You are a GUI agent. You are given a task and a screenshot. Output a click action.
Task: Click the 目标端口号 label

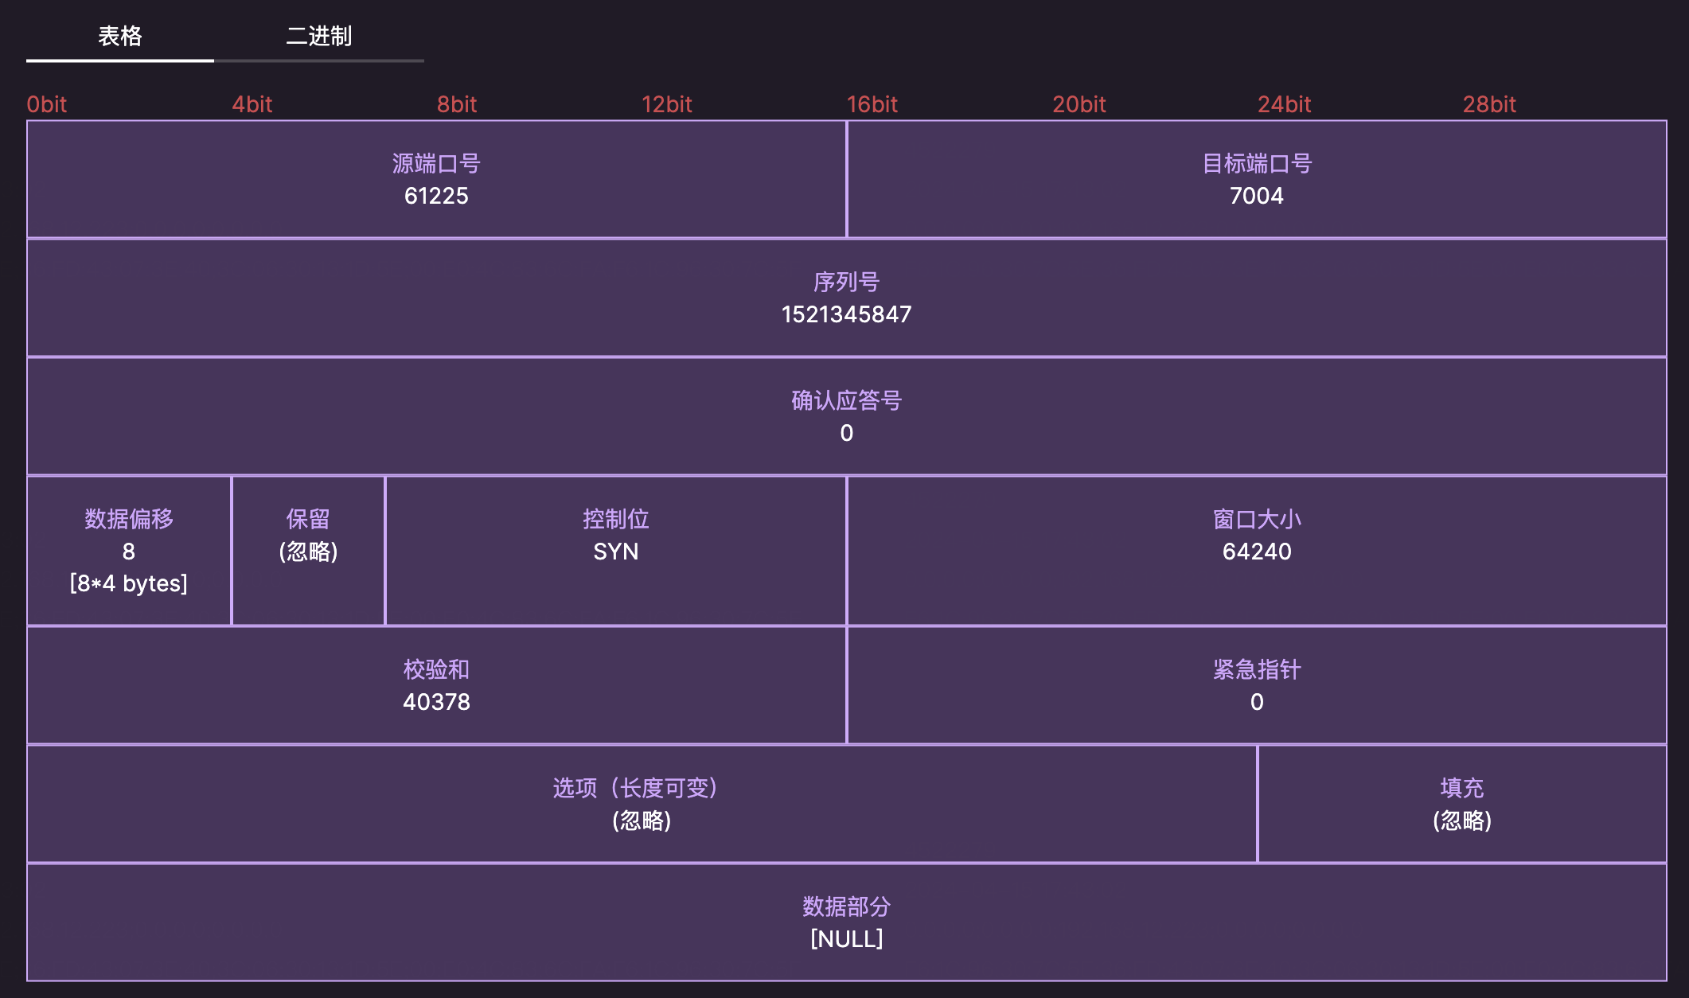click(1257, 163)
